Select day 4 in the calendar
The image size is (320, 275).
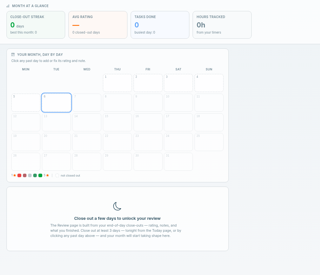click(x=209, y=83)
